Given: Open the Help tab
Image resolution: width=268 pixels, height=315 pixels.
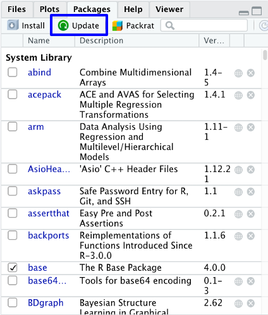Looking at the screenshot, I should [133, 9].
